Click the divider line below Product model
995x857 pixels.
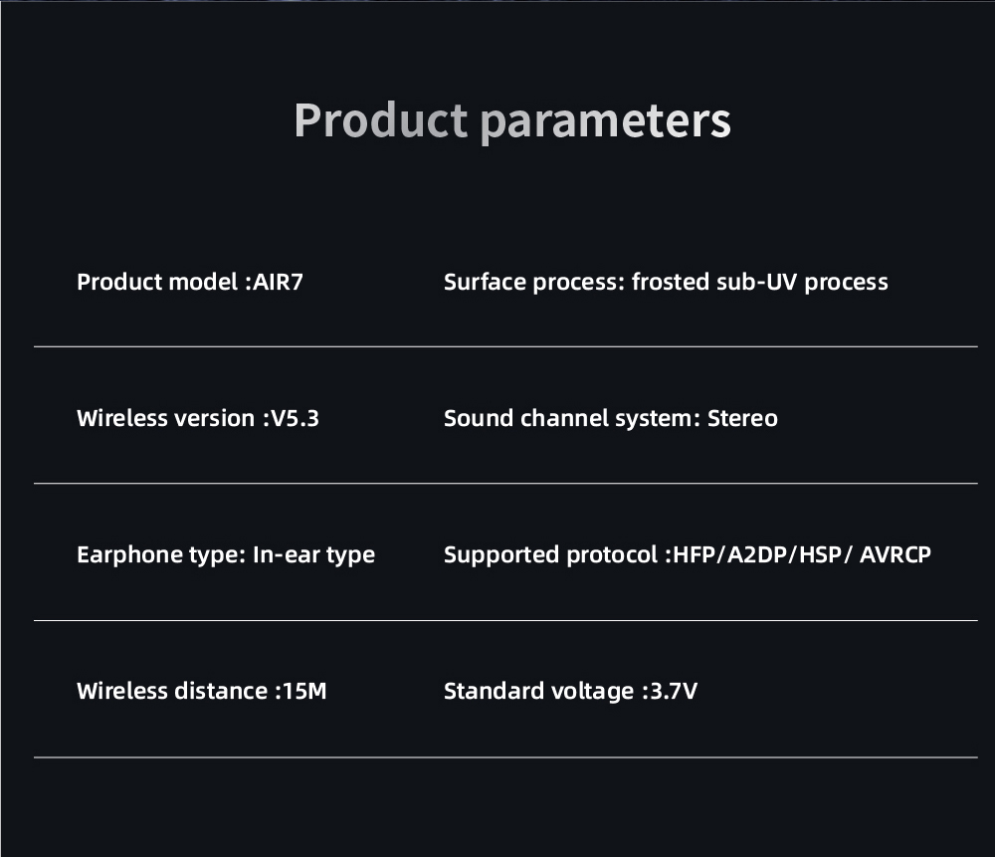tap(505, 346)
